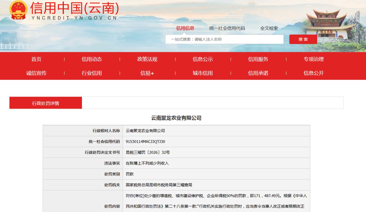Click the 统一社会信用代码 table label cell
Screen dimensions: 366x212
pos(83,141)
